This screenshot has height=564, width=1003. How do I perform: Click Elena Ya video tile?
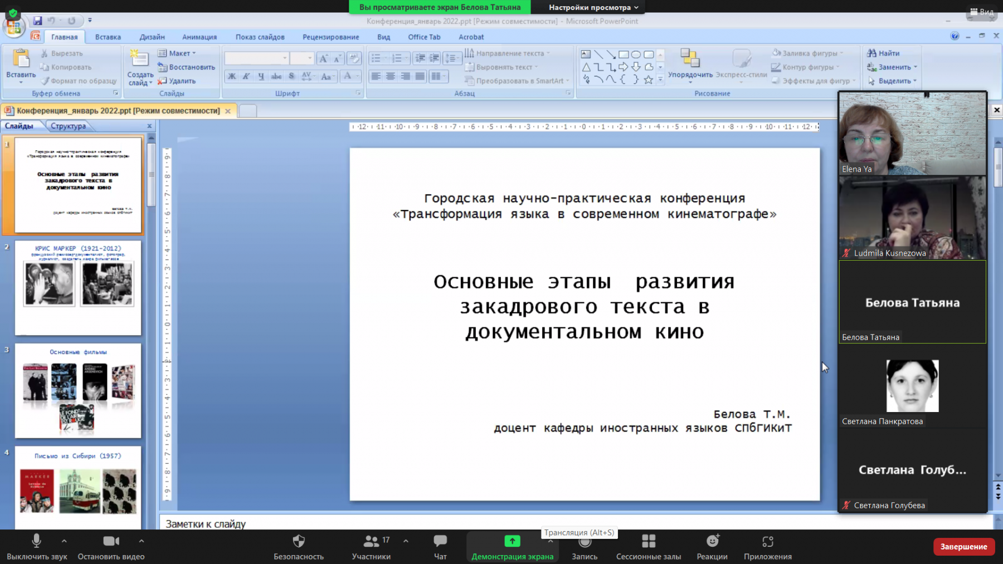(x=913, y=134)
